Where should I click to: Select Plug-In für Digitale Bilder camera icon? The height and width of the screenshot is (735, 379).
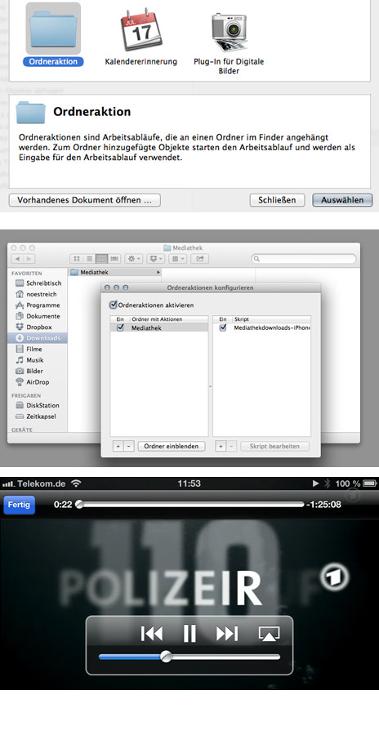coord(229,31)
